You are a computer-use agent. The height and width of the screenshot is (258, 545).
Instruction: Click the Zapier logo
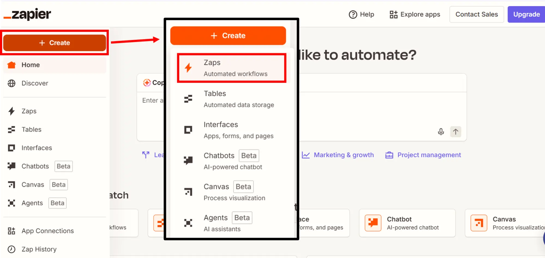(27, 14)
